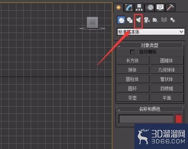
Task: Enable the 自动栅格 checkbox
Action: pyautogui.click(x=132, y=52)
